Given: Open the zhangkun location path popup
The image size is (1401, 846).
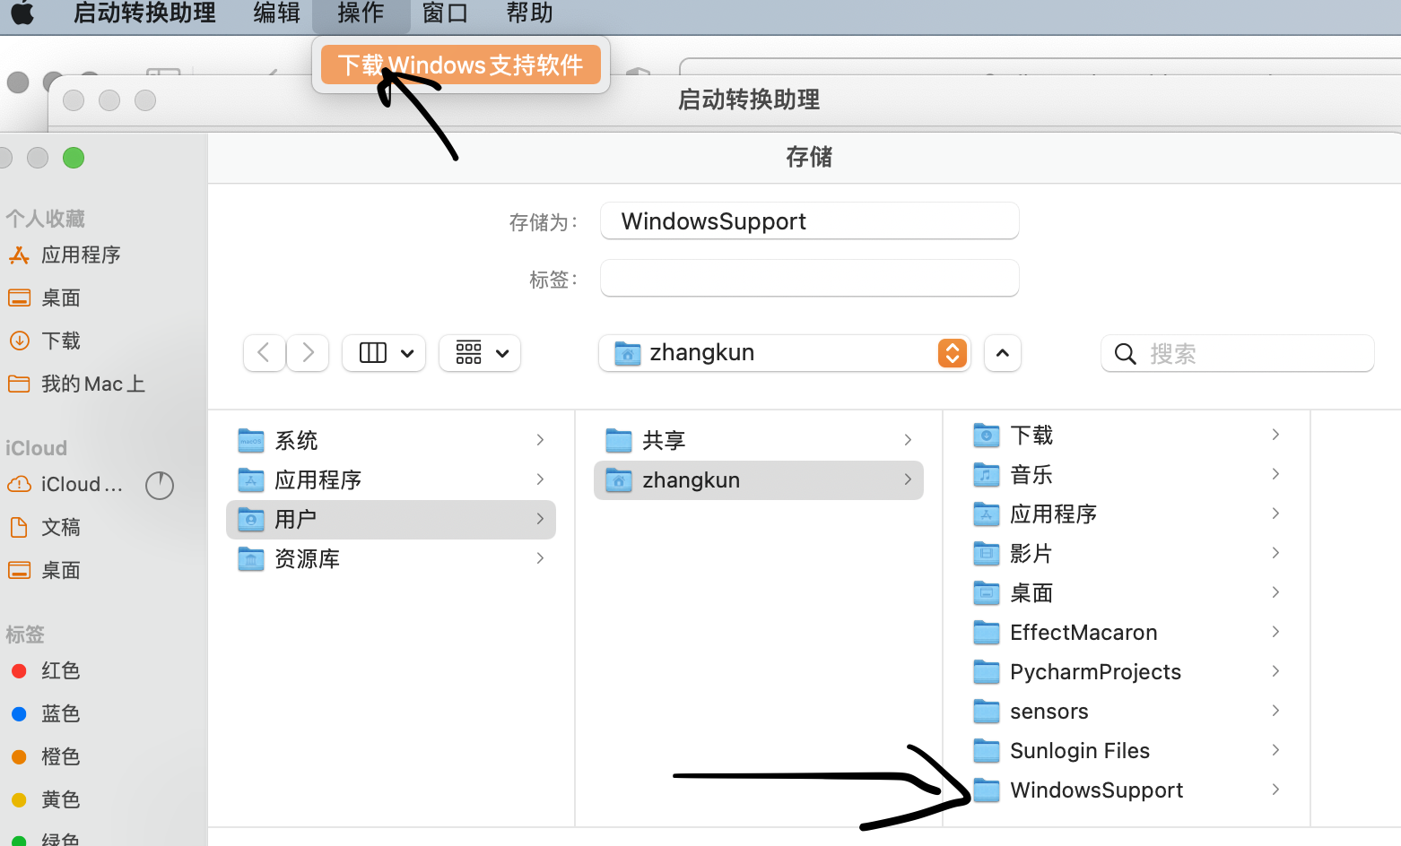Looking at the screenshot, I should pos(784,353).
